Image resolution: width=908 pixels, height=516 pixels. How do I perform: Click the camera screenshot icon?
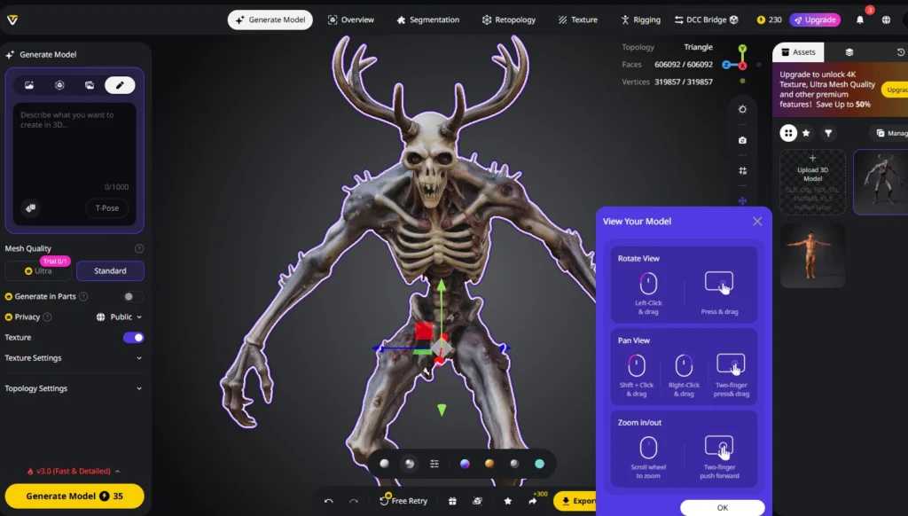tap(742, 140)
